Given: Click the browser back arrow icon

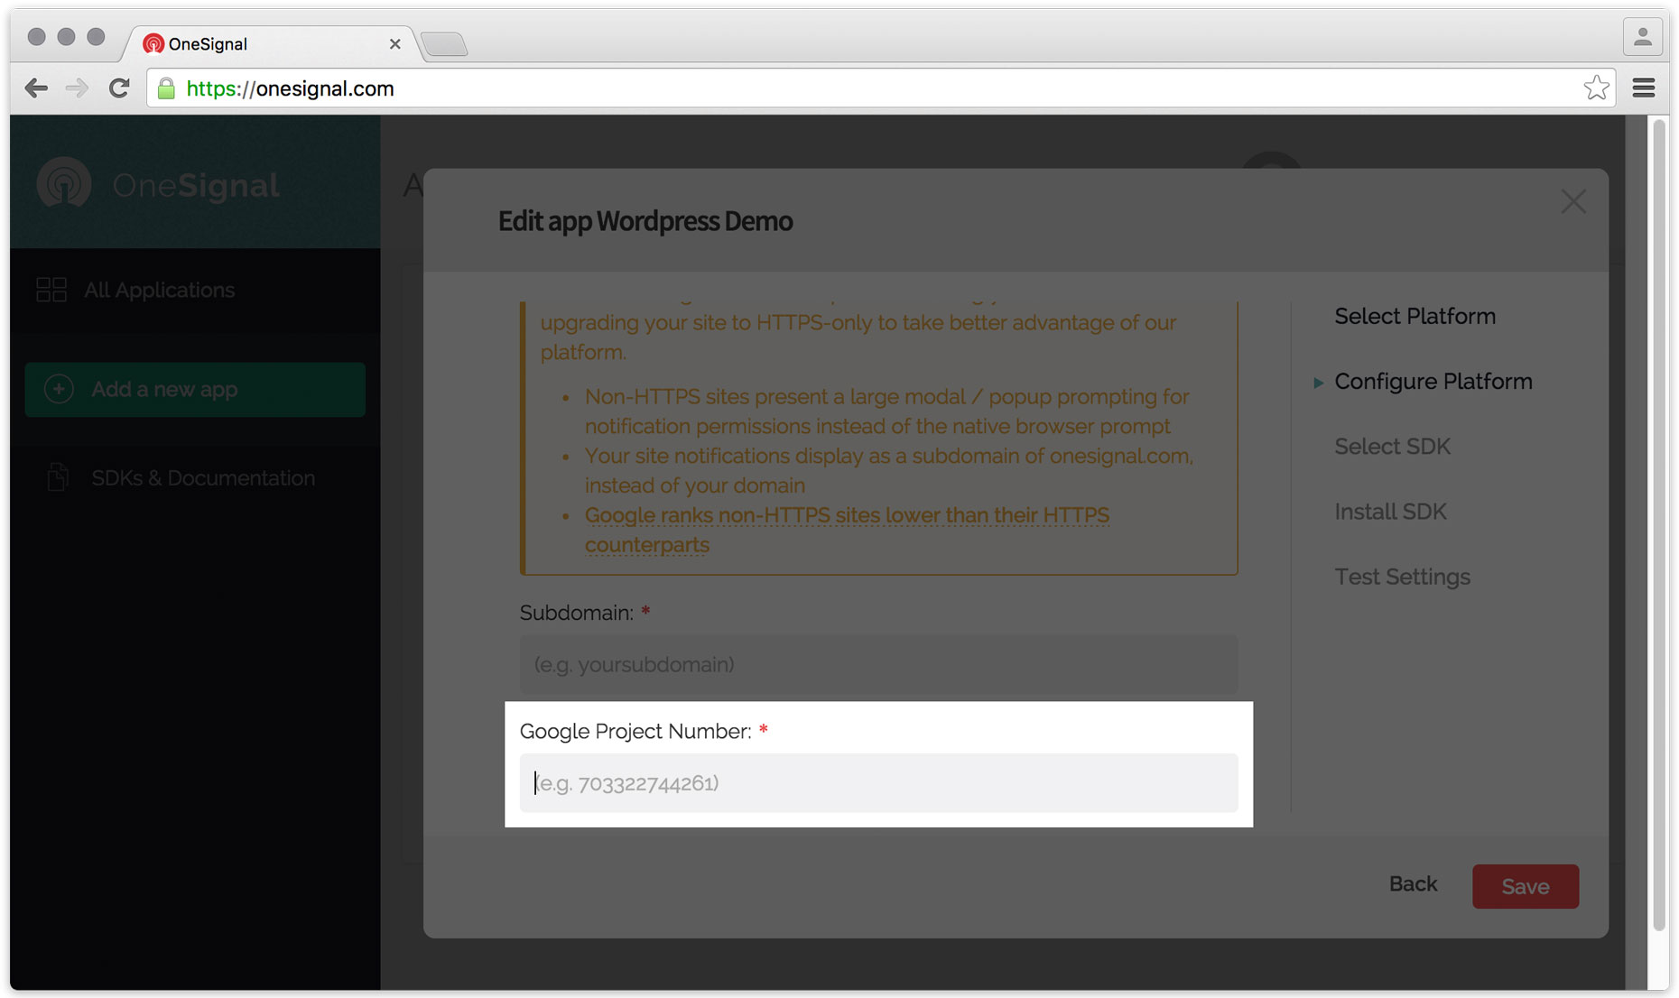Looking at the screenshot, I should click(x=36, y=88).
